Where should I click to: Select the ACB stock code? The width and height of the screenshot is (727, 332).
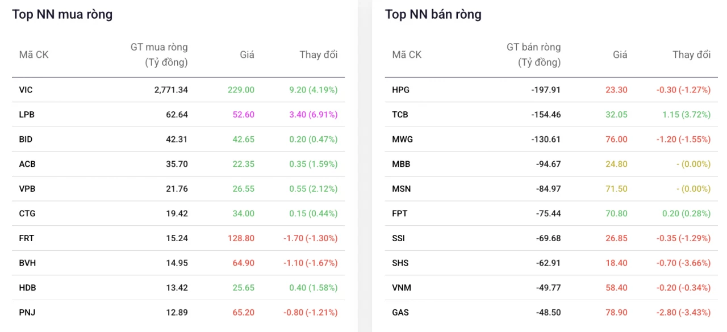27,164
